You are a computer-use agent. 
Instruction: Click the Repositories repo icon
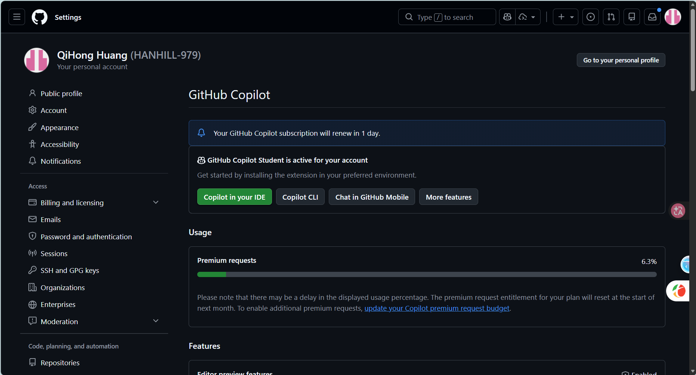point(33,362)
